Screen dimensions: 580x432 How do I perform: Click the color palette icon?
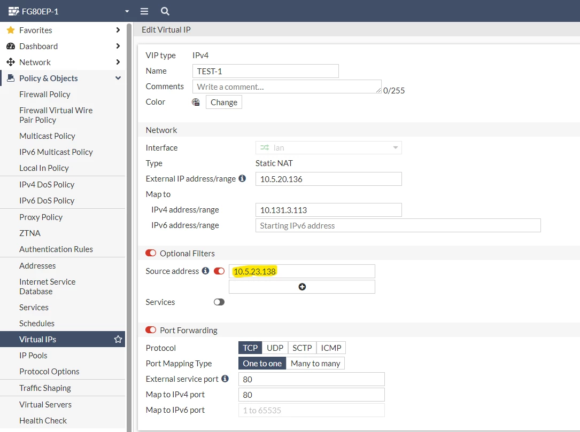click(x=196, y=102)
